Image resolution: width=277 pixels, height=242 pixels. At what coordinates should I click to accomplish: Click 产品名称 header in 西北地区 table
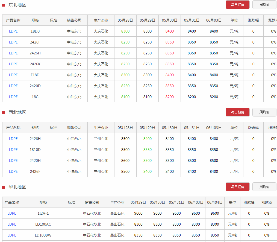(x=13, y=128)
